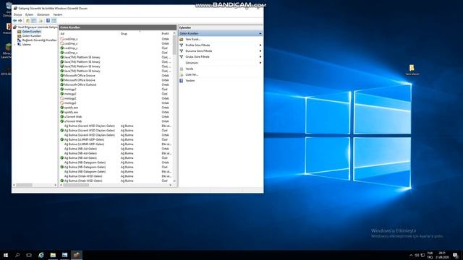
Task: Open the Duruma Göre Filtrele submenu
Action: coord(220,51)
